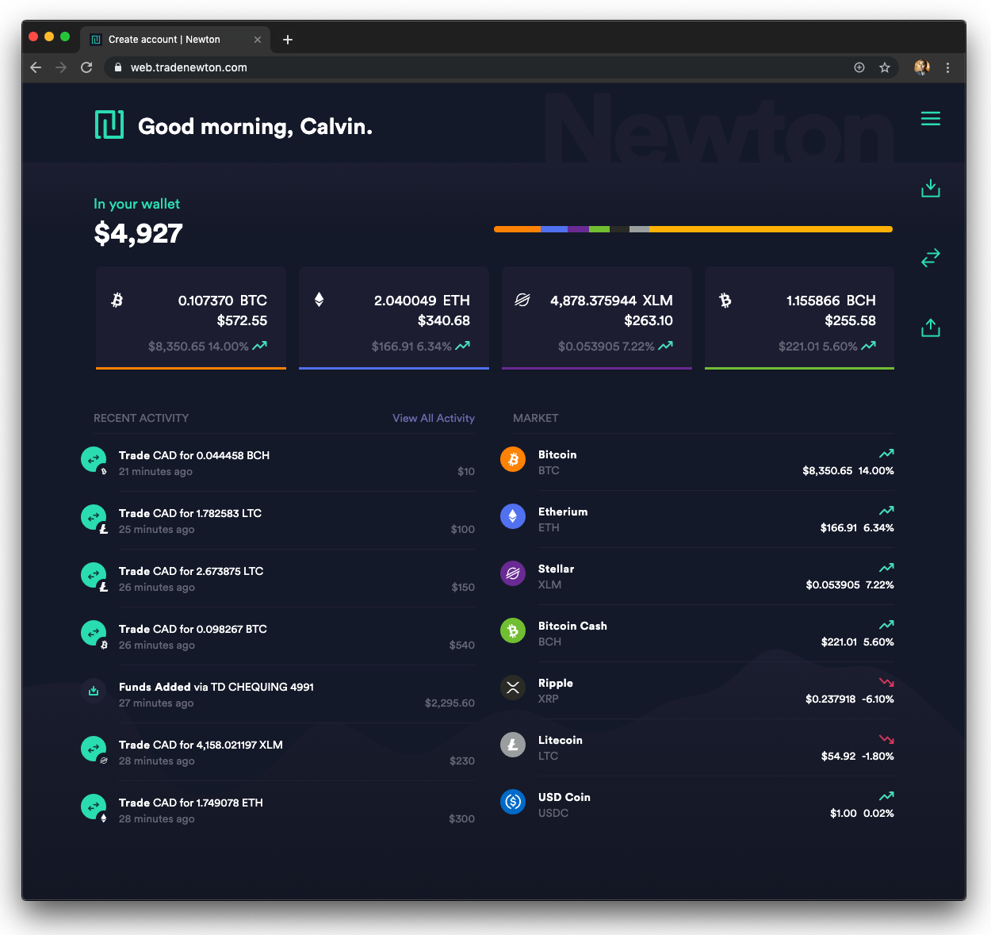Click the withdraw upload icon
Viewport: 991px width, 935px height.
click(931, 328)
